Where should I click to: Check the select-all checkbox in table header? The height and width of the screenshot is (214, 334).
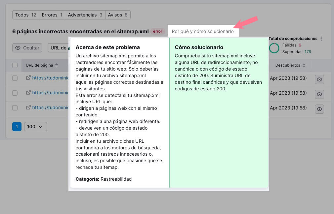click(15, 65)
